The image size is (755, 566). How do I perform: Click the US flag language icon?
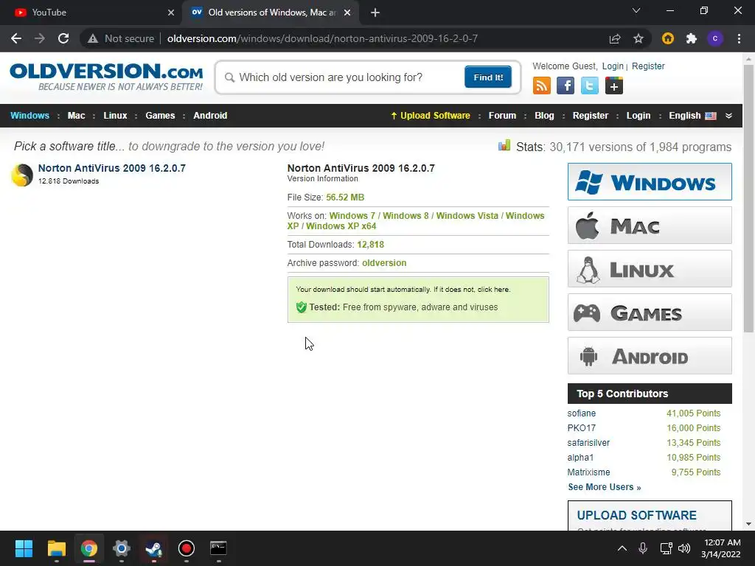click(711, 116)
